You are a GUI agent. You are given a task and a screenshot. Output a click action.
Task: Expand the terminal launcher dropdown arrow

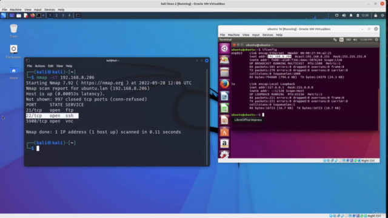click(43, 15)
